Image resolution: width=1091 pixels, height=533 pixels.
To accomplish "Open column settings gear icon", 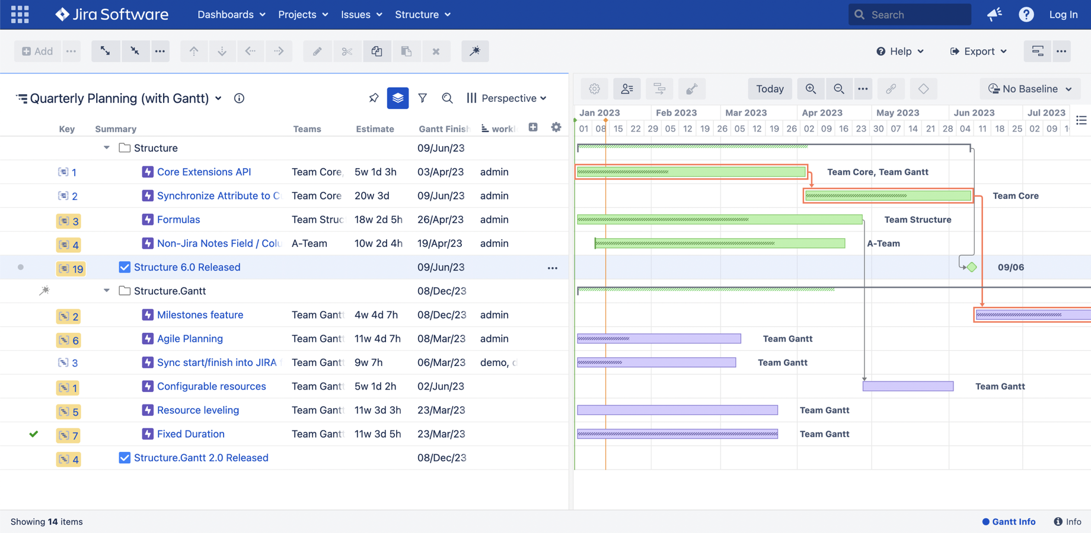I will [556, 127].
